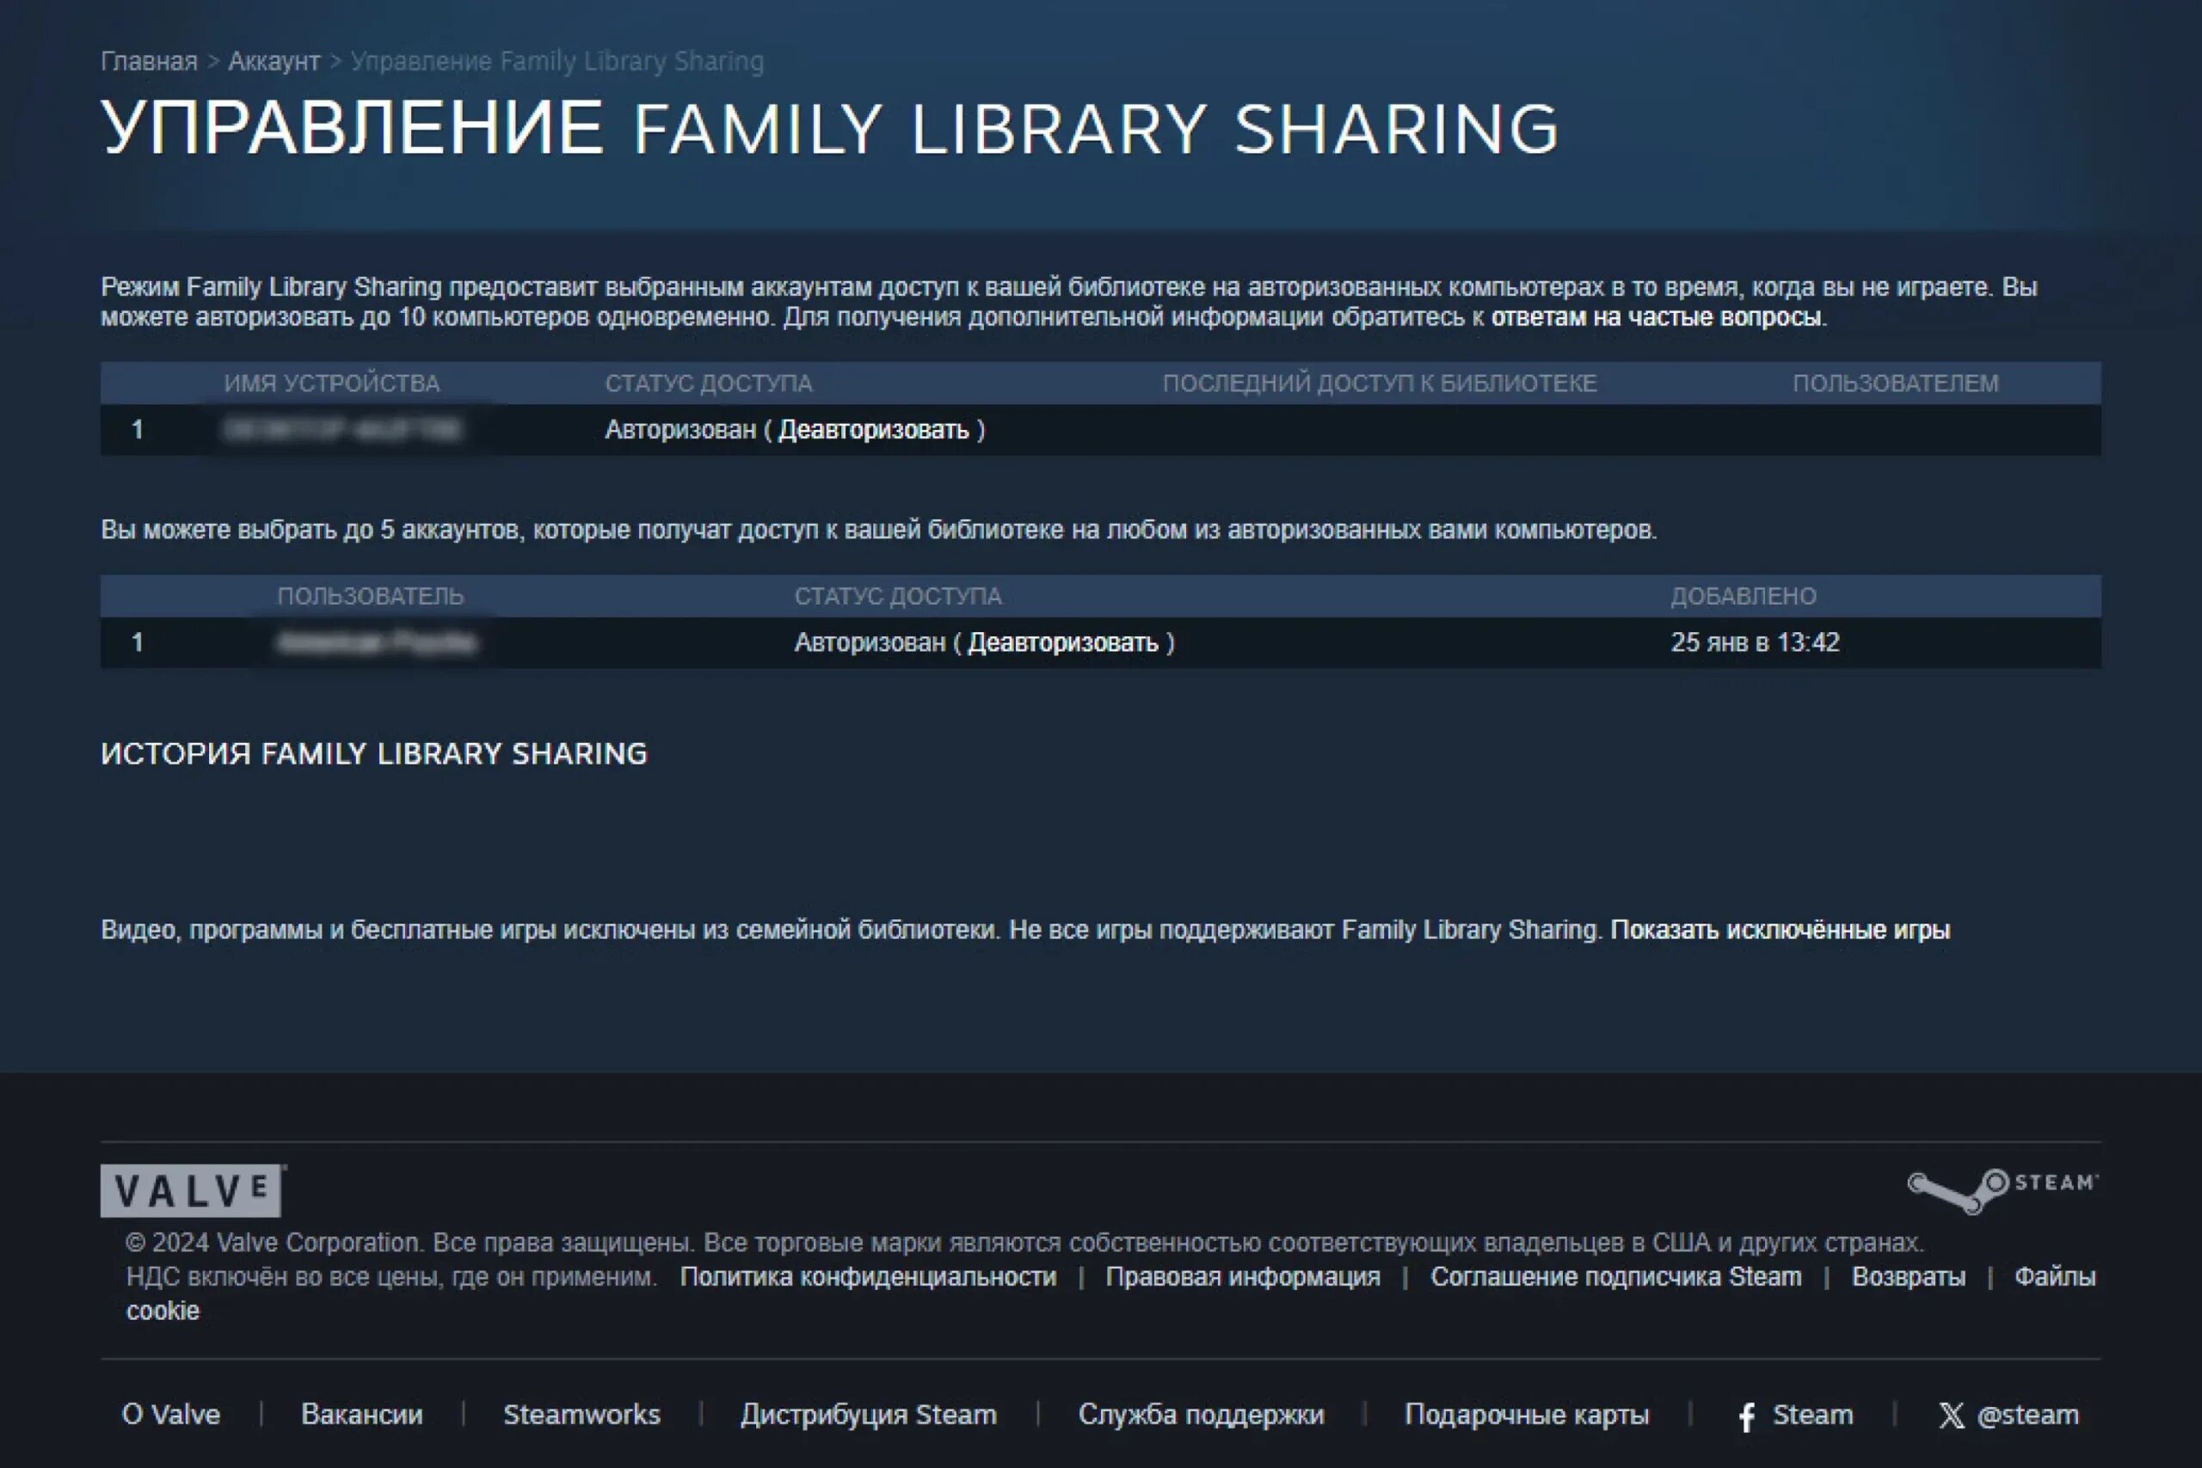The width and height of the screenshot is (2202, 1468).
Task: Open the Steamworks footer link
Action: [x=581, y=1414]
